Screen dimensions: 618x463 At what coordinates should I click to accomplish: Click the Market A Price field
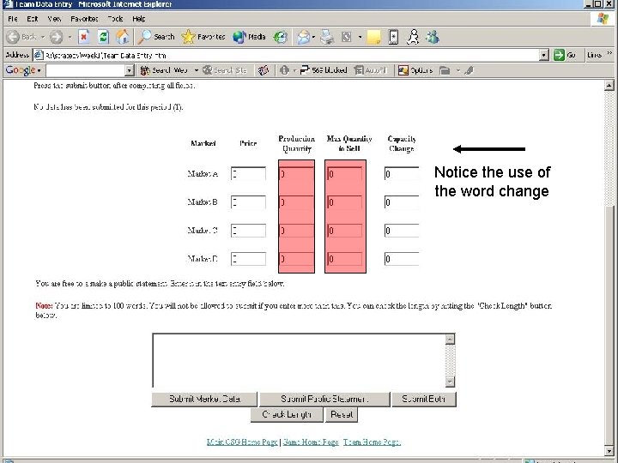tap(248, 173)
